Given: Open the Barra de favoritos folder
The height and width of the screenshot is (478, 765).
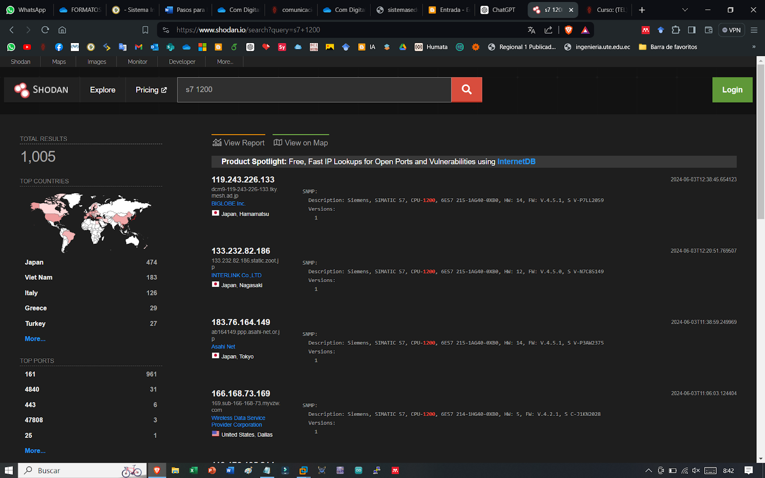Looking at the screenshot, I should [668, 47].
